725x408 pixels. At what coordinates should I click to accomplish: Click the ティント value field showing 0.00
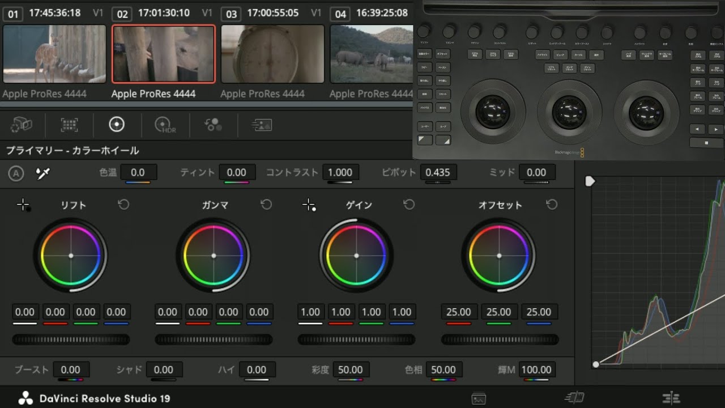(x=238, y=172)
